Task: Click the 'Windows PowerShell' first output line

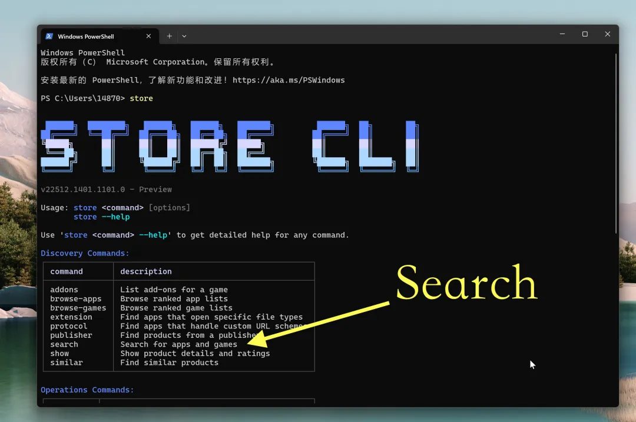Action: pos(83,53)
